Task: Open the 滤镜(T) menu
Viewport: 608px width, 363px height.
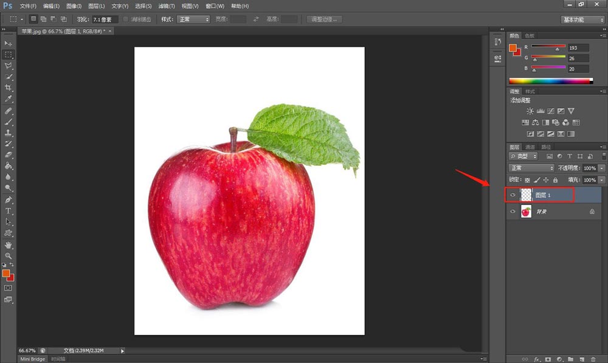Action: coord(167,6)
